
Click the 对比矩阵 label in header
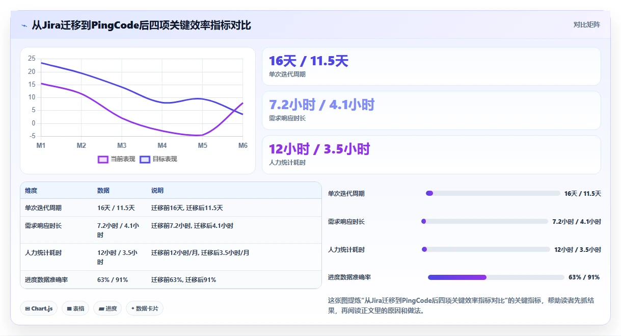pyautogui.click(x=586, y=24)
